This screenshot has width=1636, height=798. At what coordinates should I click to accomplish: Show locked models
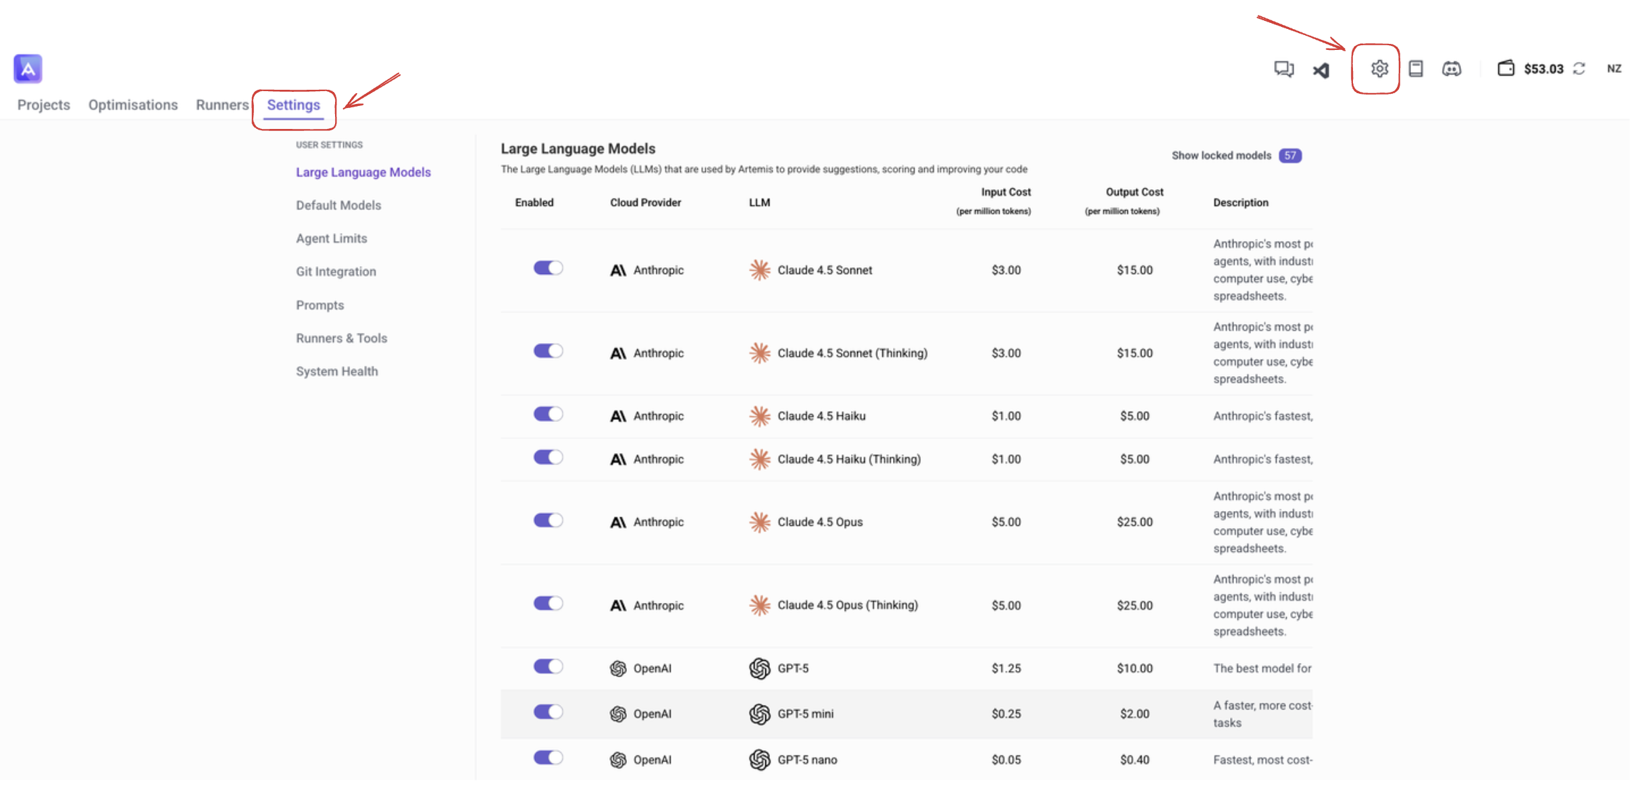1220,155
